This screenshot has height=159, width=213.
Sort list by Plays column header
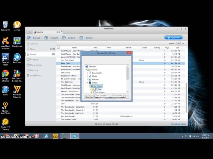(x=167, y=48)
